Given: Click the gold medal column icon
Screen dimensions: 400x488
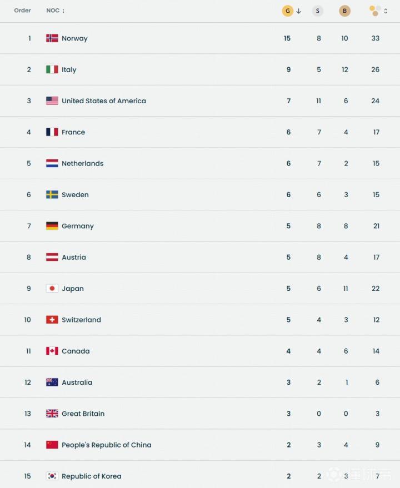Looking at the screenshot, I should point(287,11).
